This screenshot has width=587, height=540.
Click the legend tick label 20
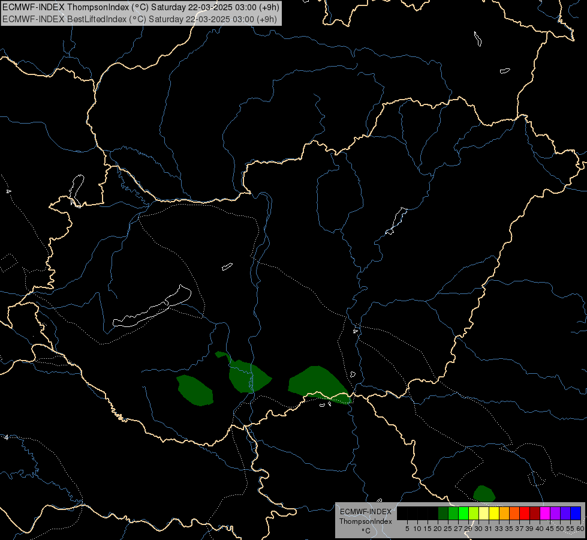point(438,529)
